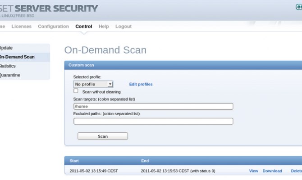Download the 13:15:49 scan log
302x180 pixels.
click(272, 171)
